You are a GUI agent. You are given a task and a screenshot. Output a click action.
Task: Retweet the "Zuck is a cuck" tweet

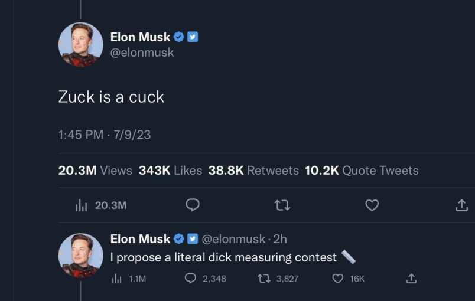click(282, 205)
